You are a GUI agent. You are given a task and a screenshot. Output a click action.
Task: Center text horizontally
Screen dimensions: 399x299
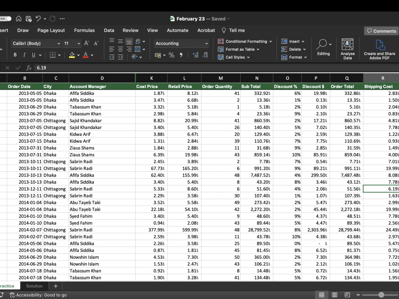click(x=120, y=49)
